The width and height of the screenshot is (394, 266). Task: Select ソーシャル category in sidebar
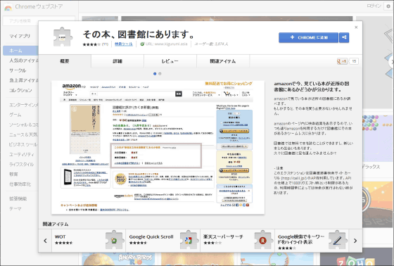[x=24, y=125]
